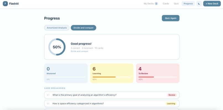Image resolution: width=223 pixels, height=110 pixels.
Task: Click '3 correct · 3 incorrect · 10 cards' text
Action: click(x=87, y=48)
